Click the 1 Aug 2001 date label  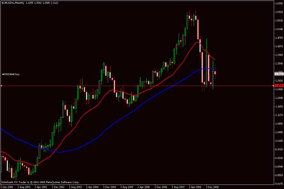pos(24,187)
